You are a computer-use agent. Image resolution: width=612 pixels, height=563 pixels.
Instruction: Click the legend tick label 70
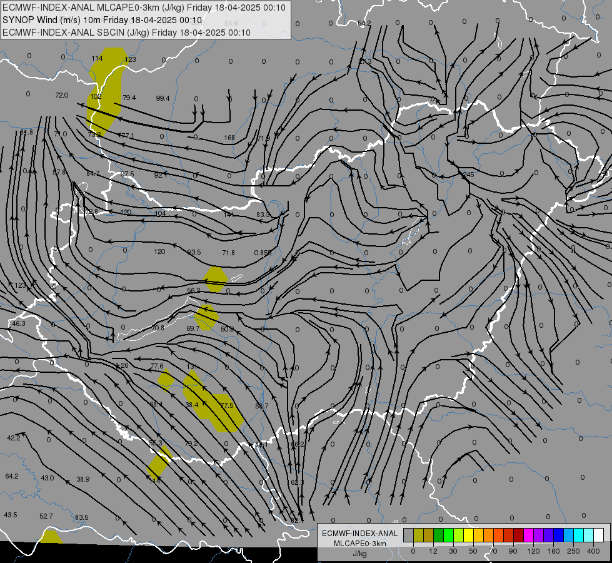click(x=493, y=551)
